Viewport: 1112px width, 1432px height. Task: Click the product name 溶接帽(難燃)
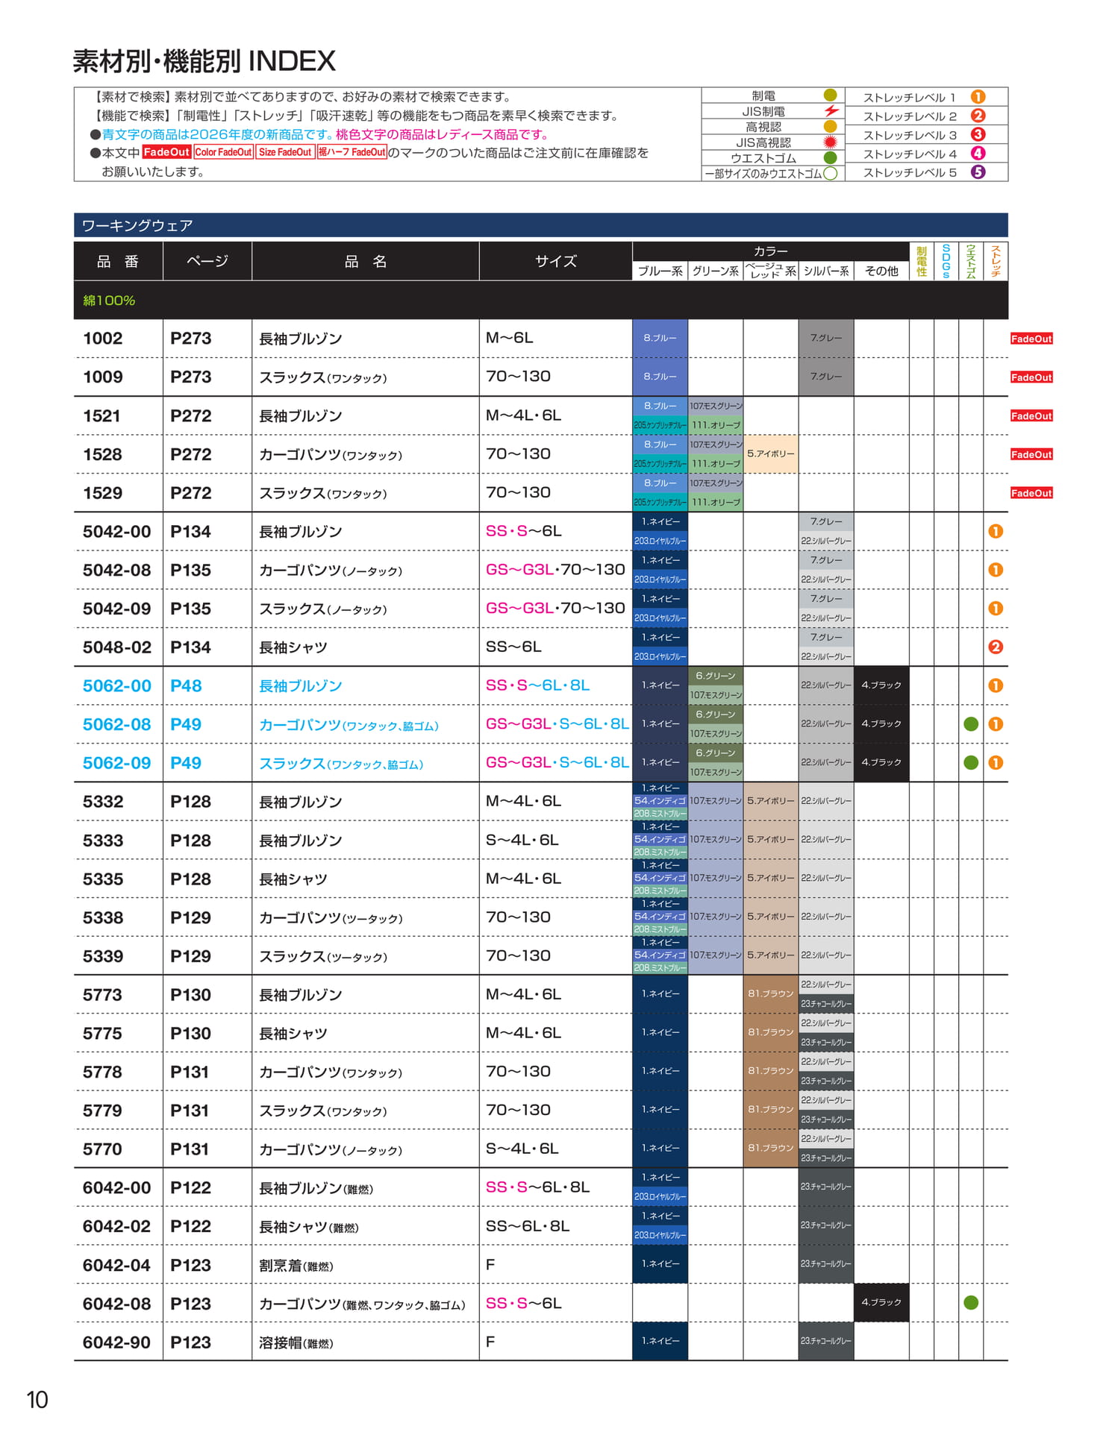click(296, 1342)
